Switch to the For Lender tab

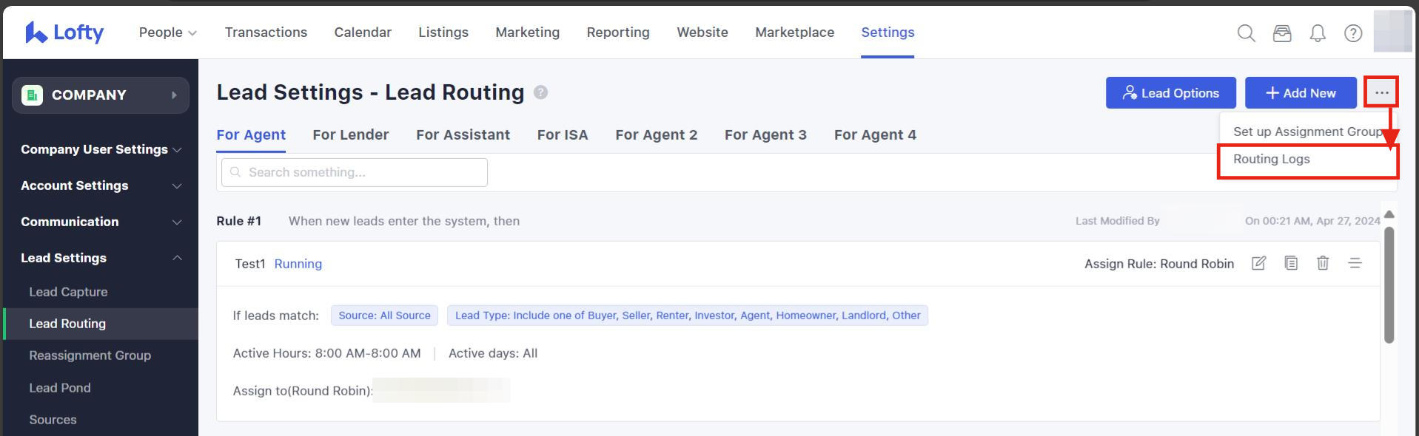tap(350, 134)
